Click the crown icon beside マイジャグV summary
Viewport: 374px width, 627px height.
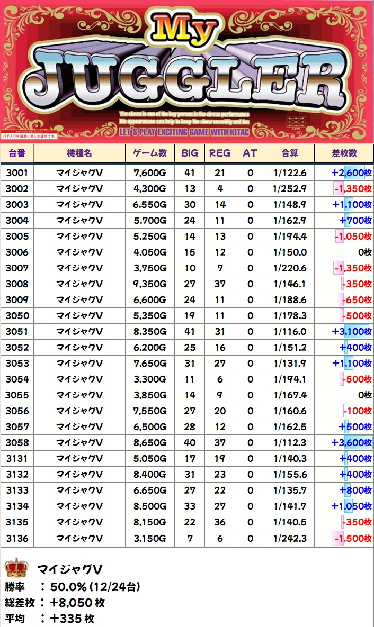[16, 568]
